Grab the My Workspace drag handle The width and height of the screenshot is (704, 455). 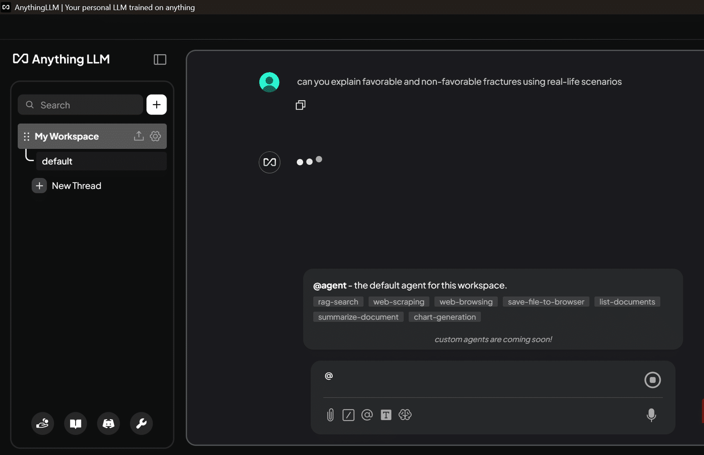click(x=27, y=136)
